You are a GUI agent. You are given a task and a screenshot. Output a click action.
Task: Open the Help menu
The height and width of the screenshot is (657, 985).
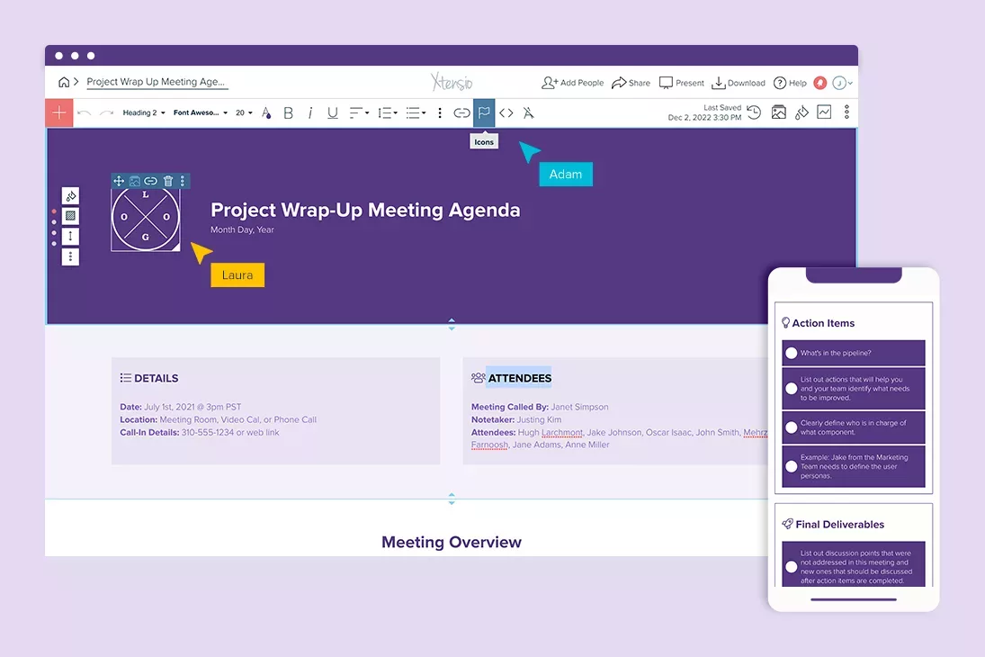click(791, 82)
